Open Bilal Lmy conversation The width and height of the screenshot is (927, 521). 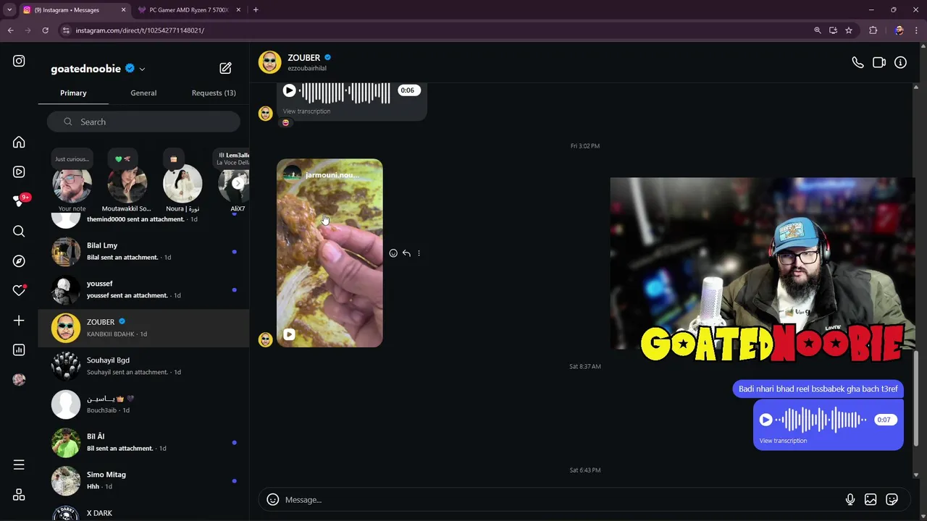143,251
